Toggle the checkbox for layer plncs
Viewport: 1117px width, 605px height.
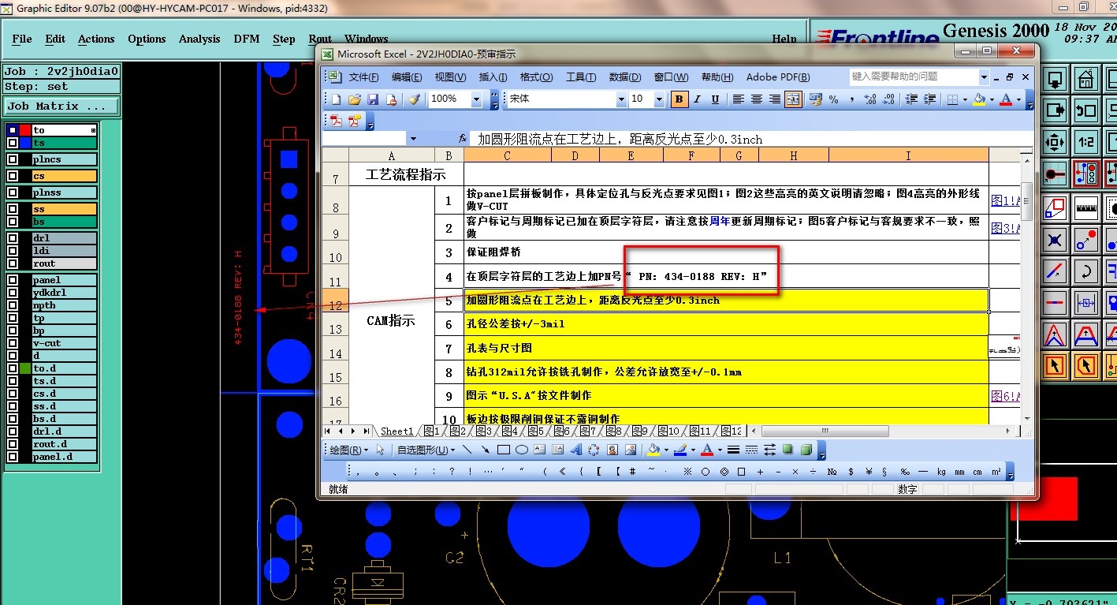[13, 159]
